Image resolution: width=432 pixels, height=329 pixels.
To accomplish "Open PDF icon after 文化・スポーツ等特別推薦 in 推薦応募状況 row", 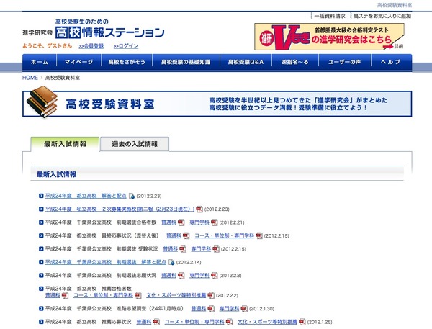I will pos(302,322).
